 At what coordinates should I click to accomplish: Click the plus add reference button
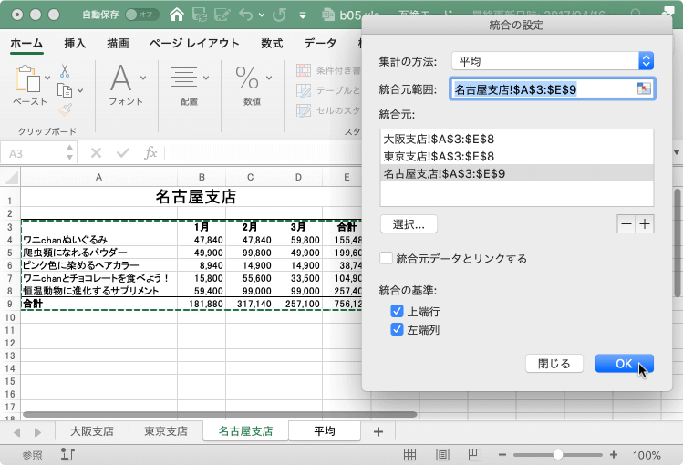click(645, 223)
